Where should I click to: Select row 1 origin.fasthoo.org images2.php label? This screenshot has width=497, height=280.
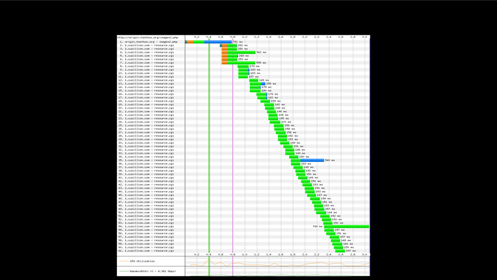click(x=149, y=42)
